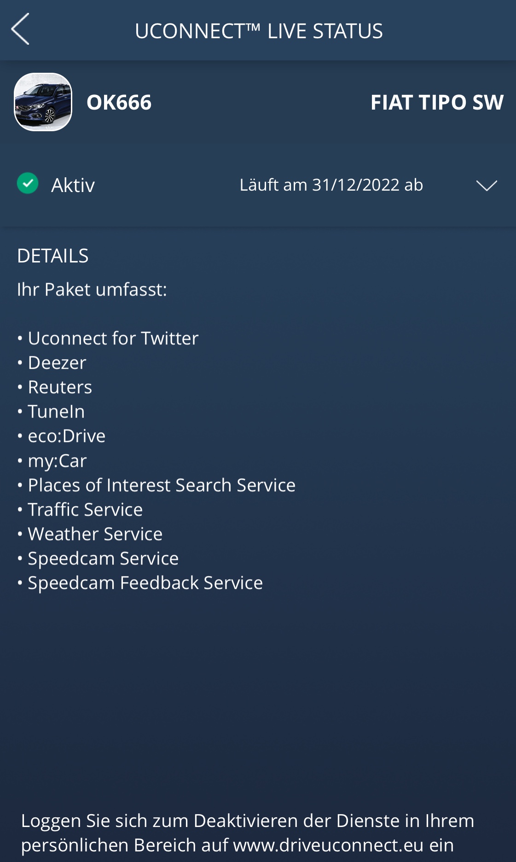Select my:Car in the package list
The width and height of the screenshot is (516, 862).
pyautogui.click(x=57, y=461)
